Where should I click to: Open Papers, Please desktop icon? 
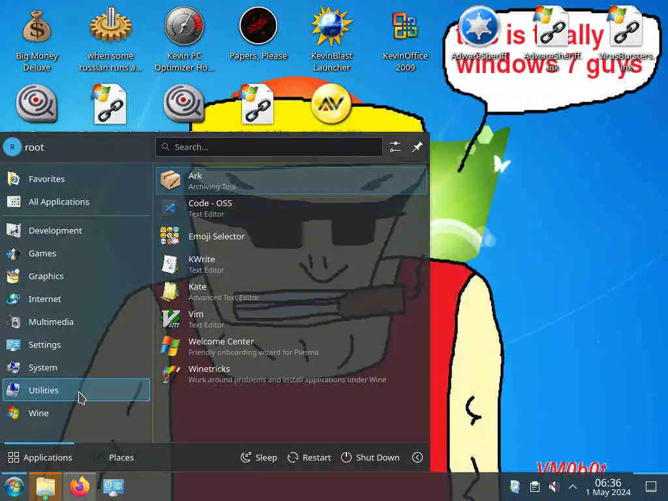click(258, 34)
